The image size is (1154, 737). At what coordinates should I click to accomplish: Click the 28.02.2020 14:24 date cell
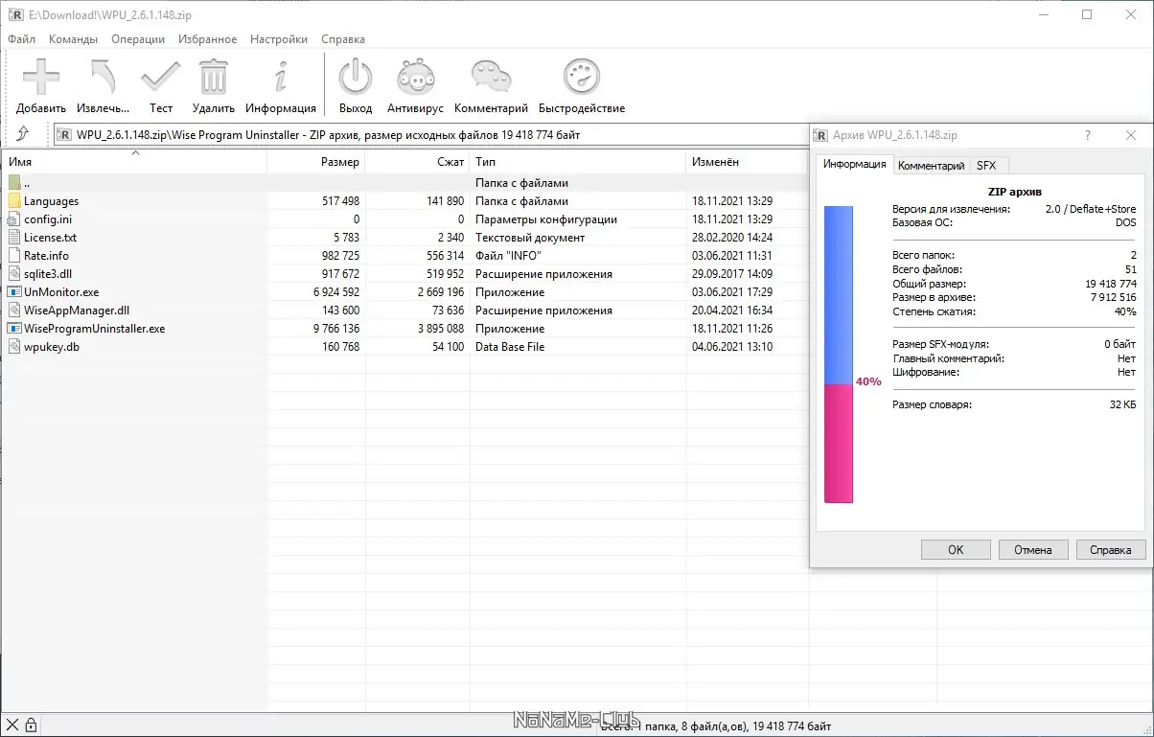coord(732,238)
